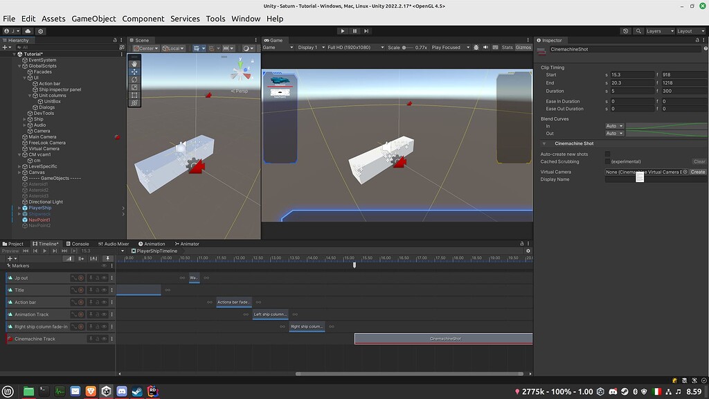Click the curves icon on the Animation Track
The width and height of the screenshot is (709, 399).
(75, 314)
